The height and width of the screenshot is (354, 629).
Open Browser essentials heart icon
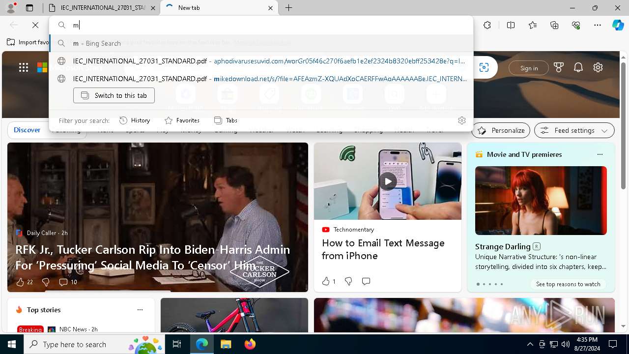576,25
